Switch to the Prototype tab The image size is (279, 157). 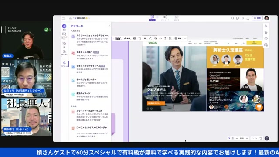(165, 18)
